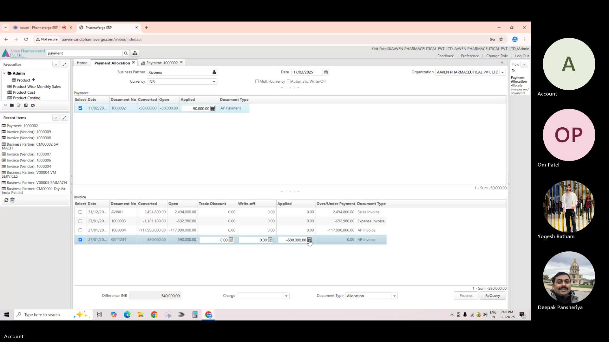Collapse the Admin folder in Favourites

tap(4, 73)
